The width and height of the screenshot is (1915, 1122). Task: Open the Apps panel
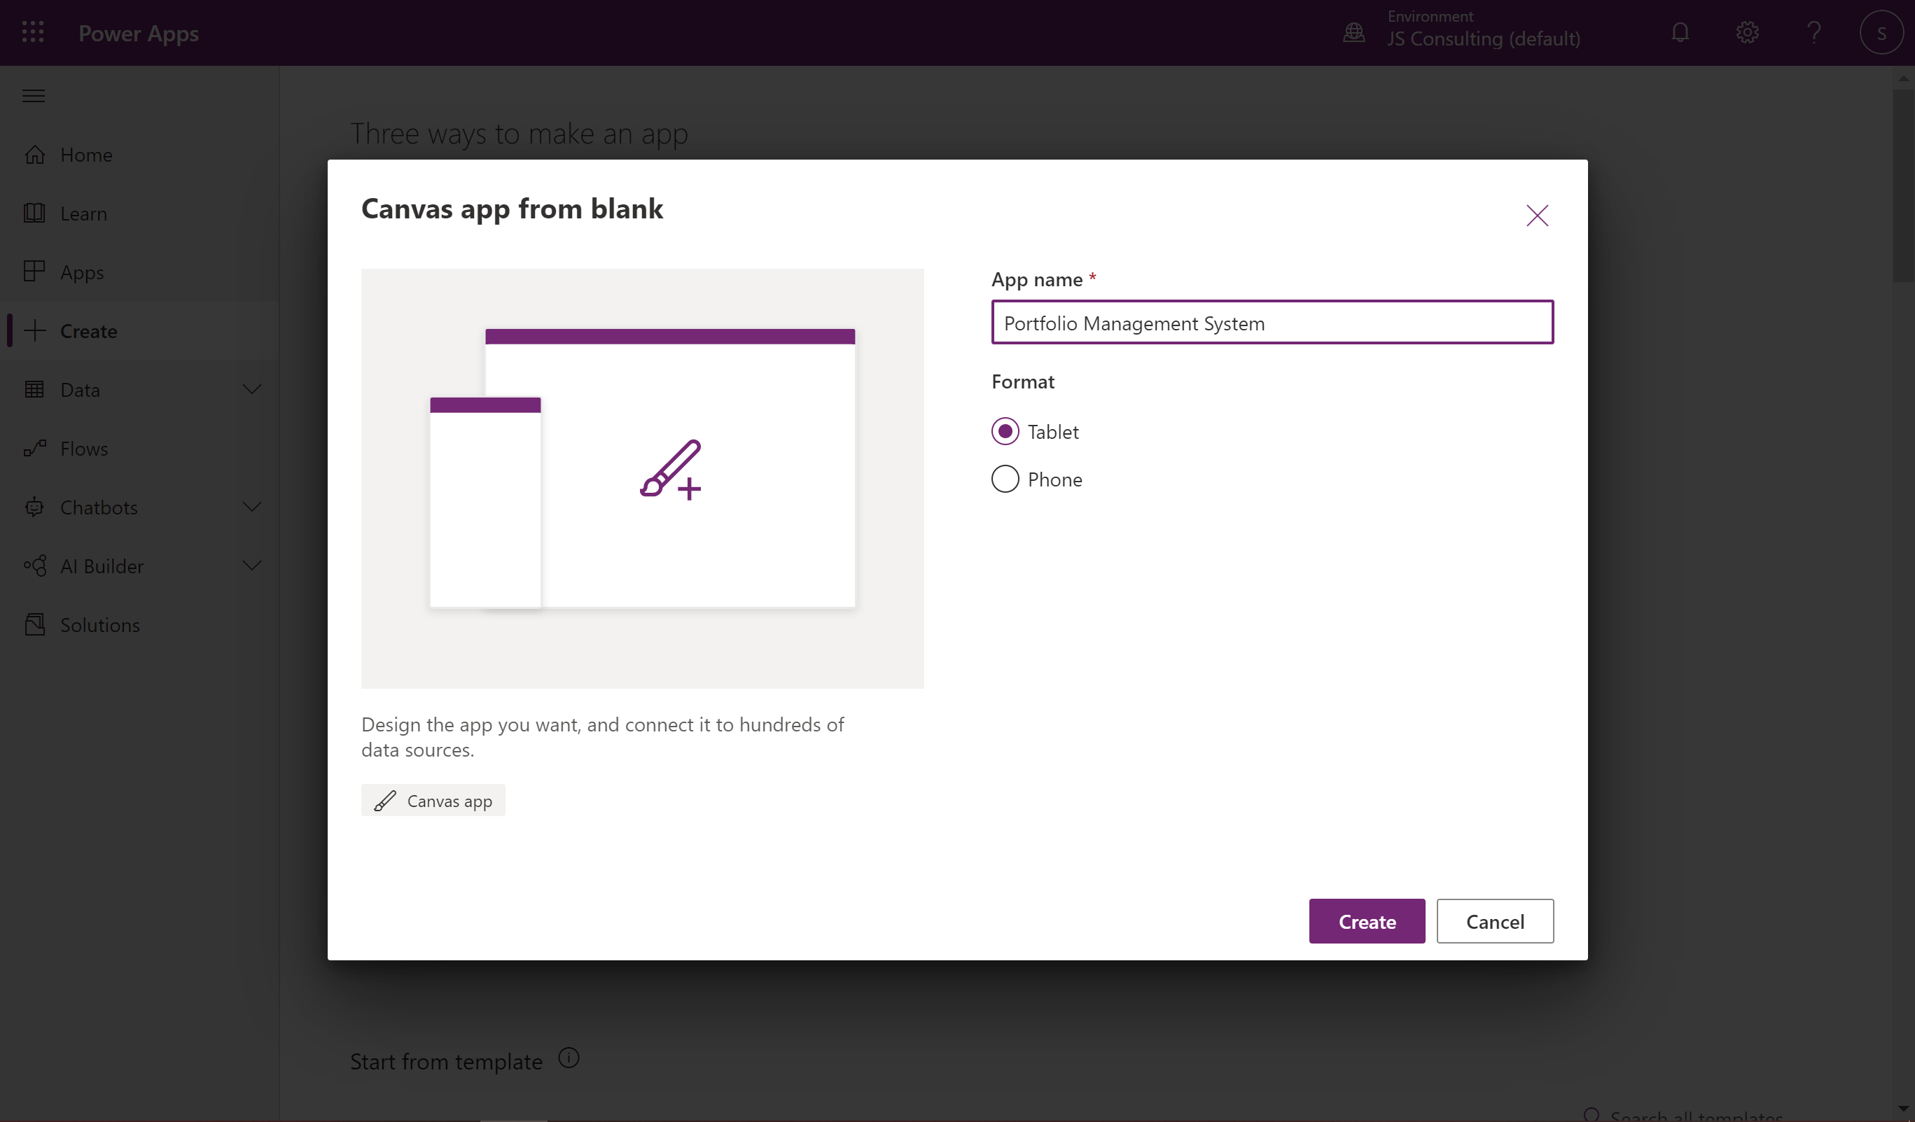coord(81,271)
